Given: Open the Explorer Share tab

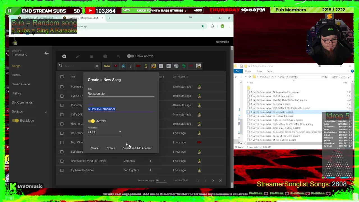Looking at the screenshot, I should [x=259, y=71].
